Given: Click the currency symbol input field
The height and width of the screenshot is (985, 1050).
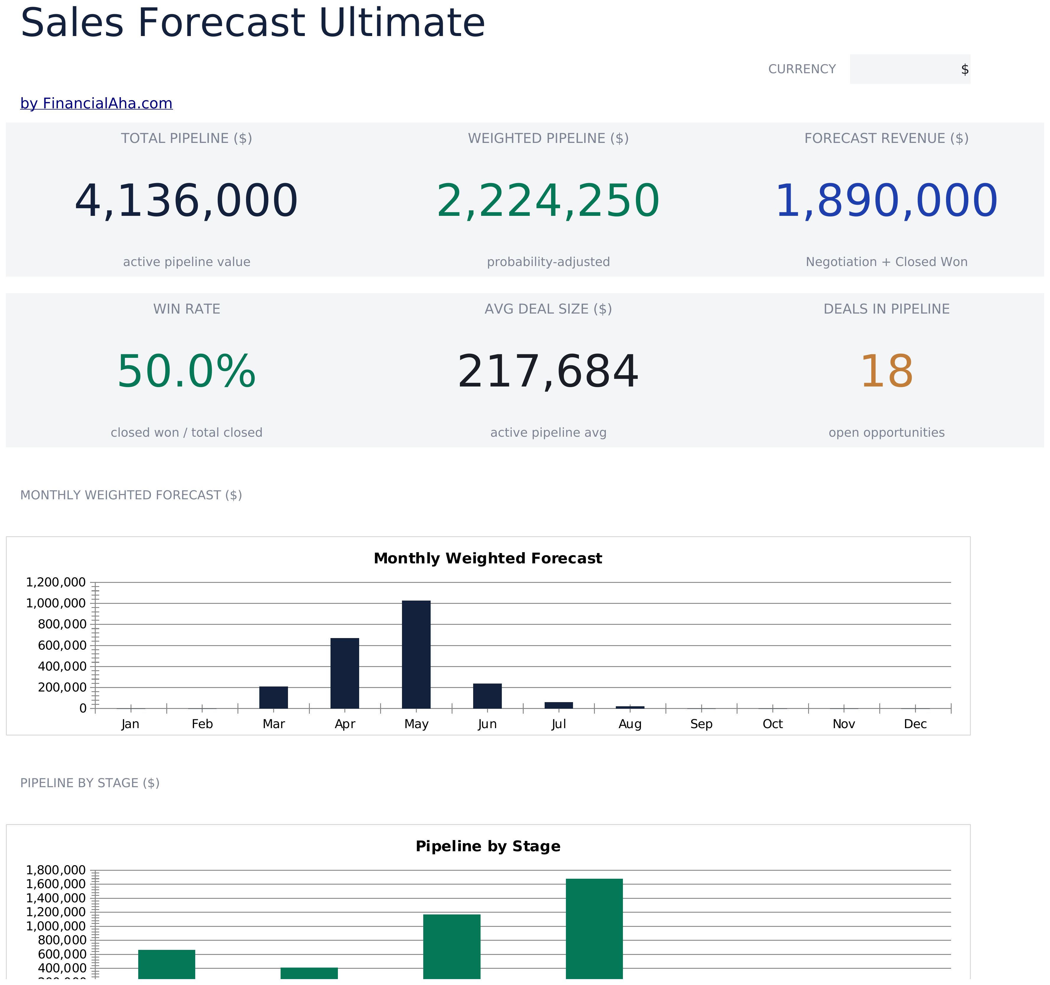Looking at the screenshot, I should pyautogui.click(x=910, y=69).
